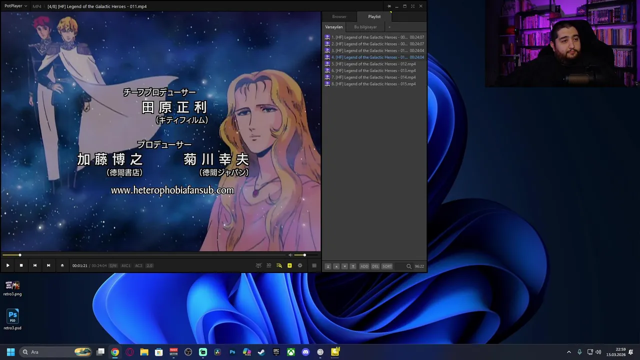This screenshot has height=360, width=640.
Task: Open Google Chrome from taskbar
Action: click(x=115, y=352)
